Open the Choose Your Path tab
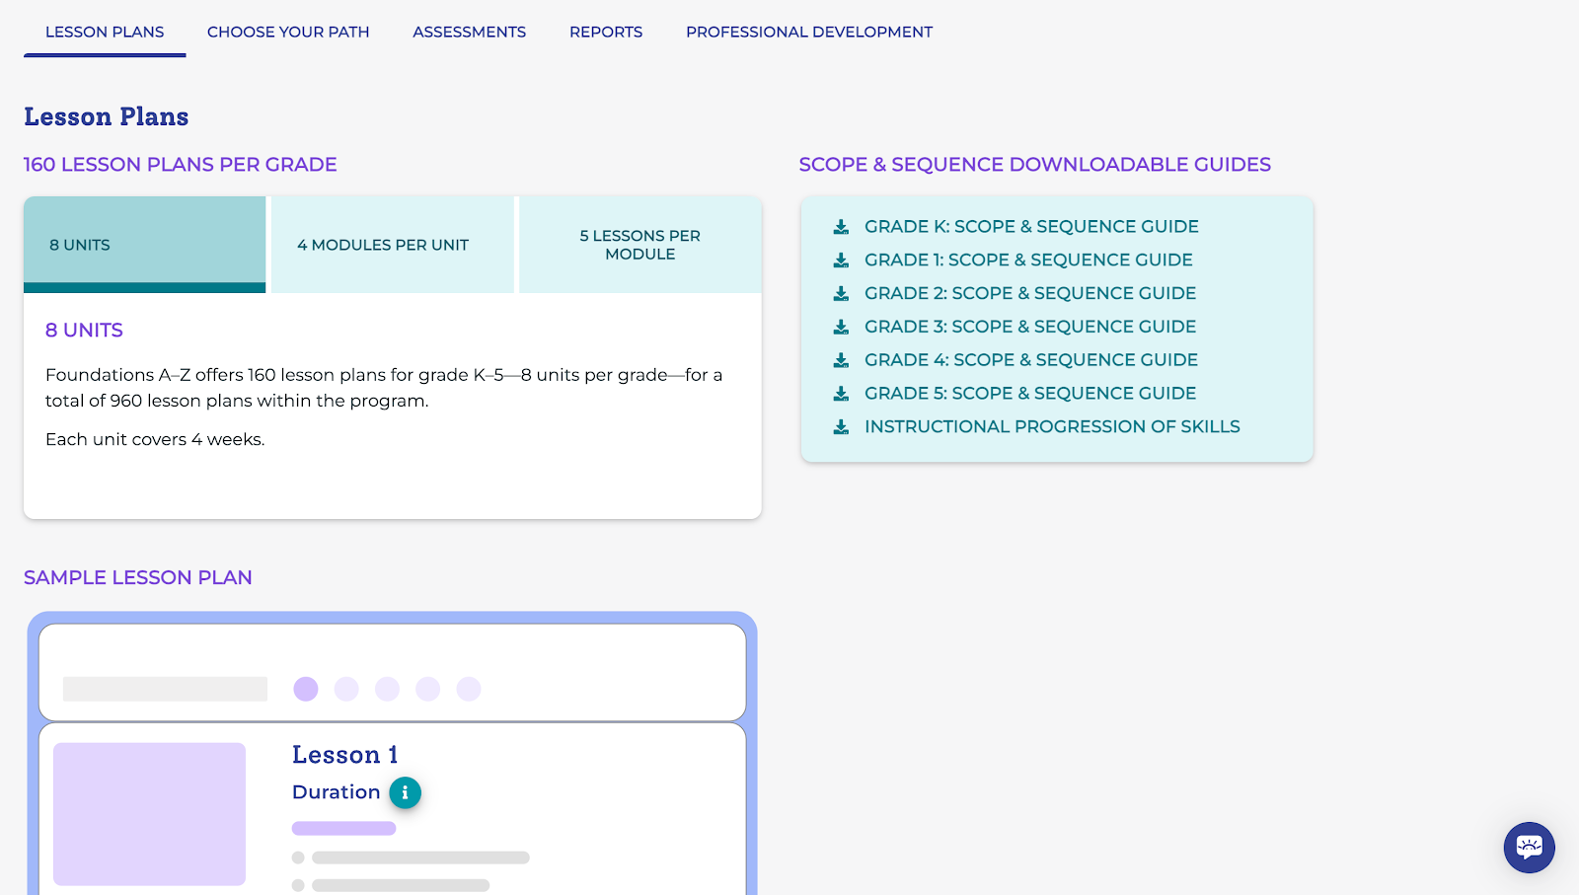Image resolution: width=1579 pixels, height=895 pixels. point(288,32)
